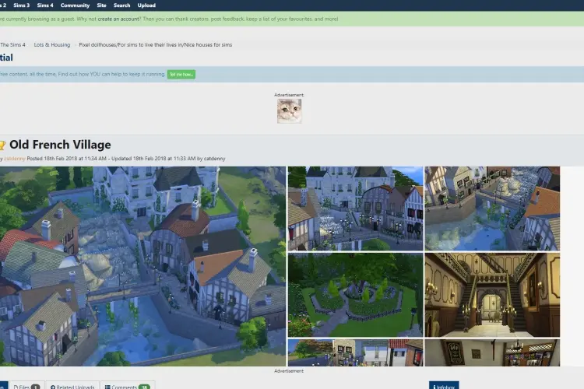
Task: Click the Infobox button
Action: click(x=444, y=386)
